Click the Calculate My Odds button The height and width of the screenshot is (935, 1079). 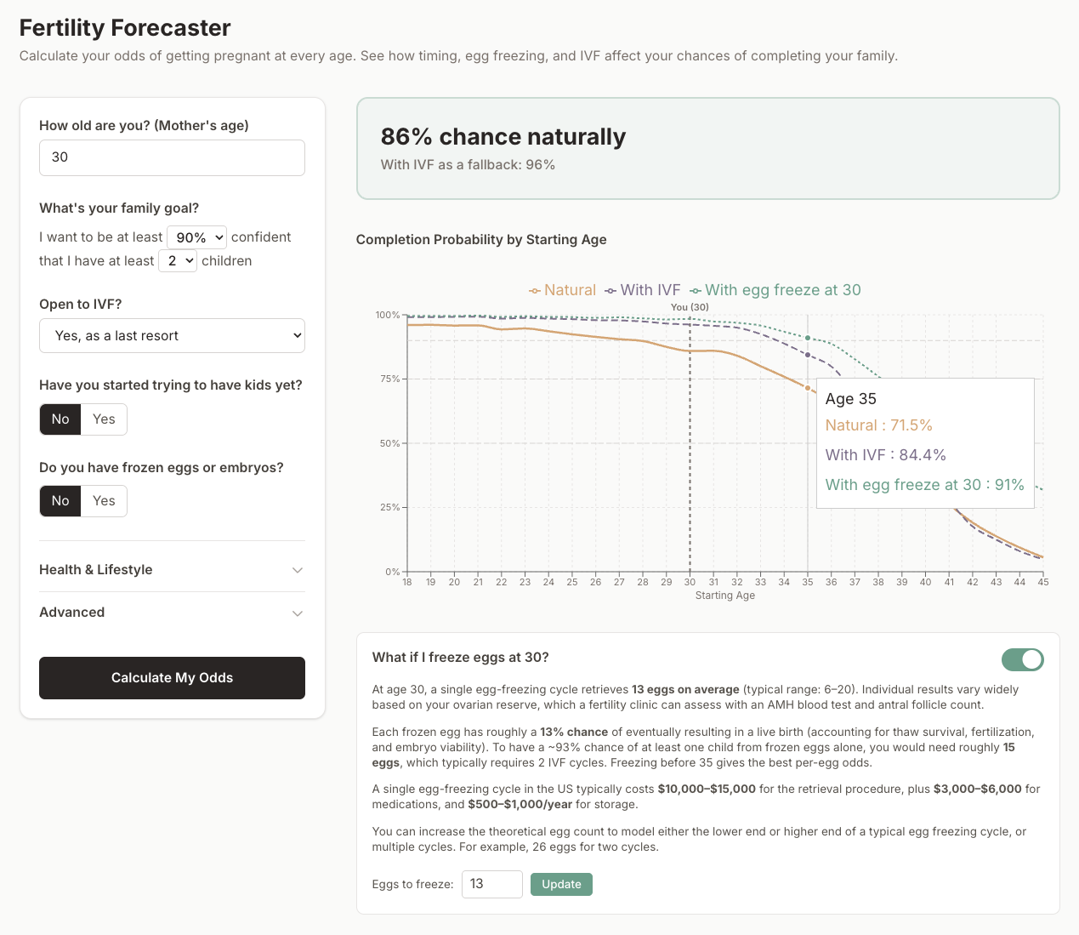pos(172,677)
